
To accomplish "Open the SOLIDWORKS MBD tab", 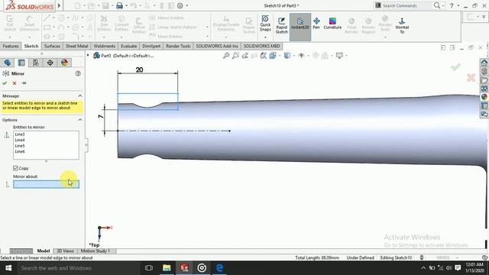I will coord(261,46).
